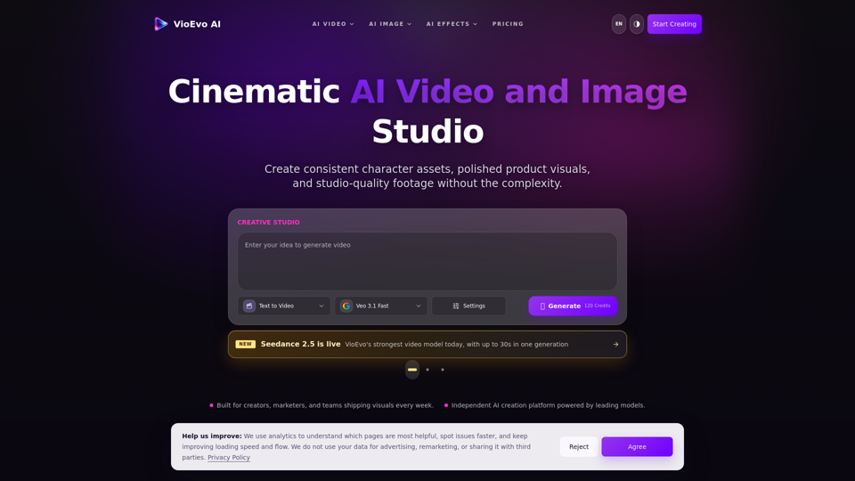Open the Privacy Policy link
The width and height of the screenshot is (855, 481).
229,458
